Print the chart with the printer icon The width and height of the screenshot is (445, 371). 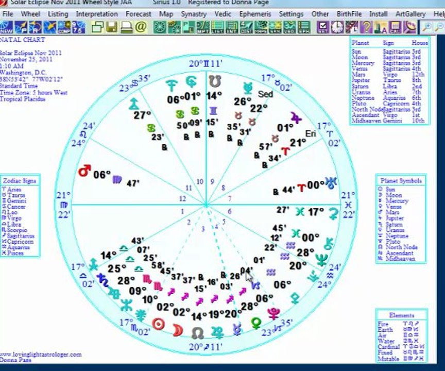pos(126,27)
